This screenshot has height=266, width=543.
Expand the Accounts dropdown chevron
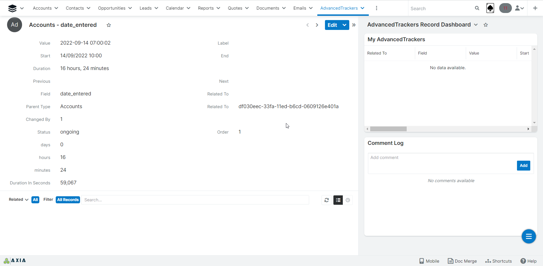56,8
